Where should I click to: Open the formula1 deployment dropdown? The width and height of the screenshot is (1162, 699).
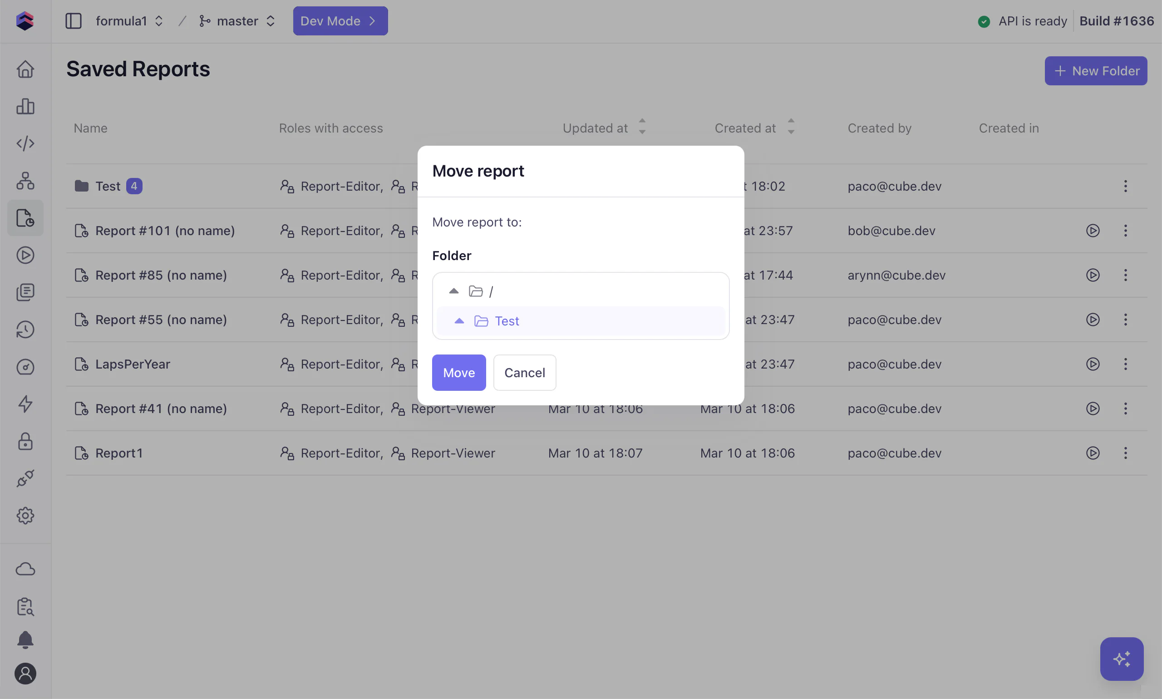point(129,21)
